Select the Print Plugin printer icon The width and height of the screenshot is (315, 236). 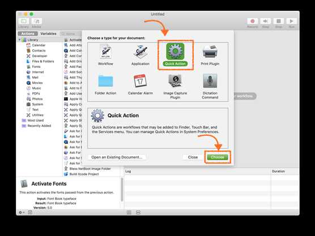[210, 52]
